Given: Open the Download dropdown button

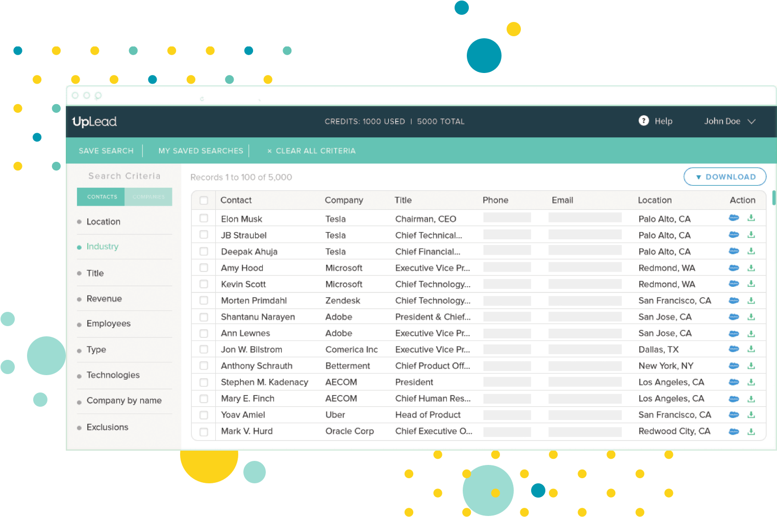Looking at the screenshot, I should point(724,177).
